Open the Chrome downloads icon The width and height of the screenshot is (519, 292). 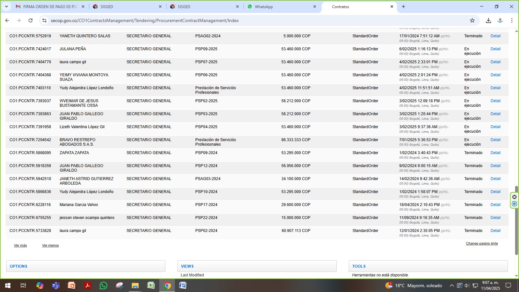click(x=488, y=20)
